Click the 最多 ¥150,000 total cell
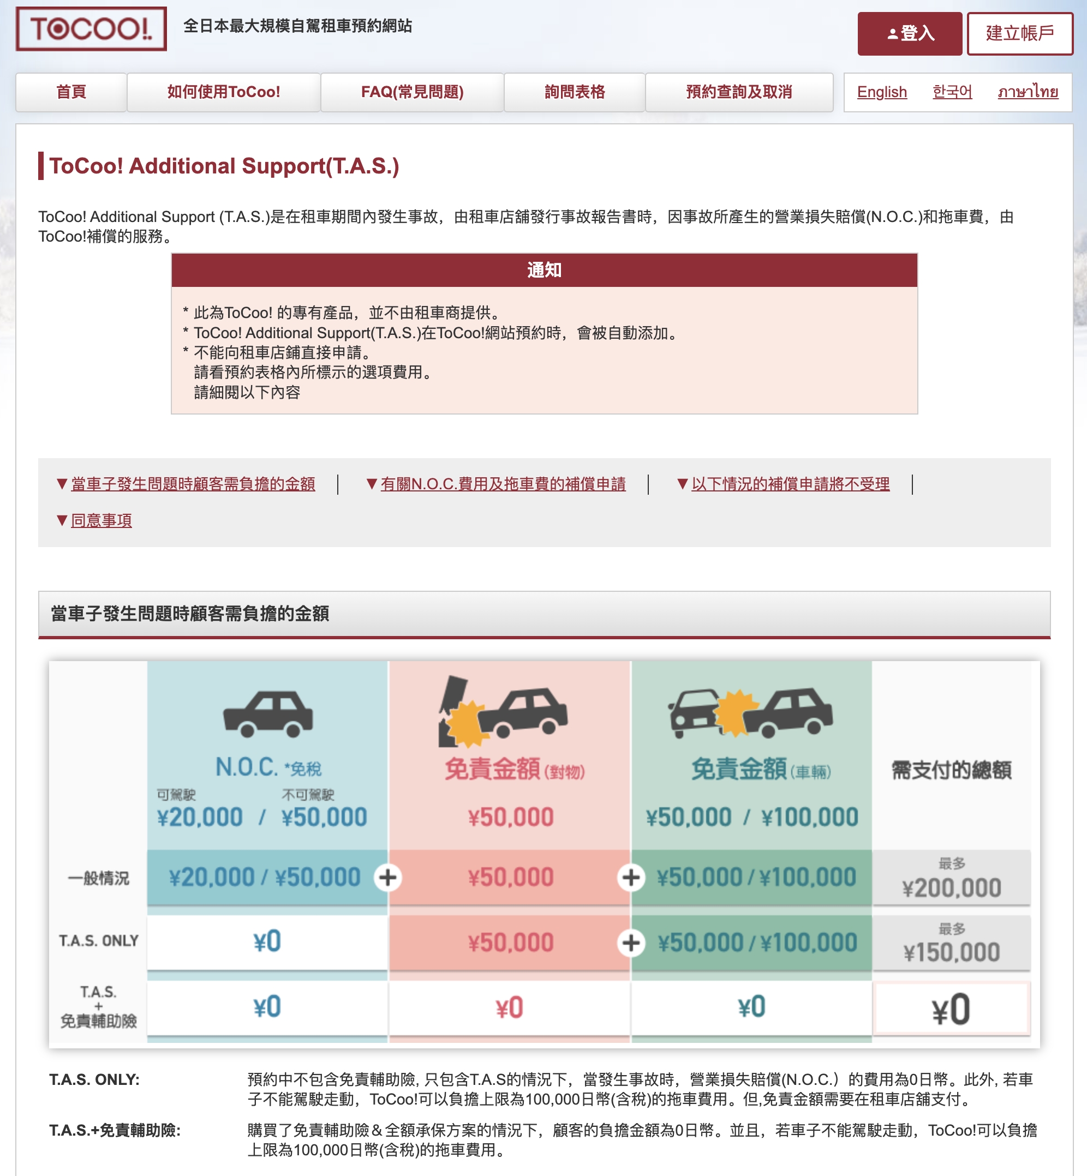 [x=951, y=943]
